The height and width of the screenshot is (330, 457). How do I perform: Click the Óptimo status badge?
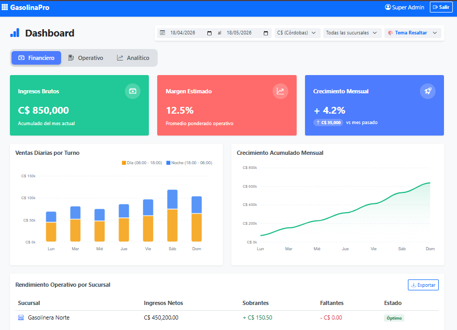click(x=394, y=318)
